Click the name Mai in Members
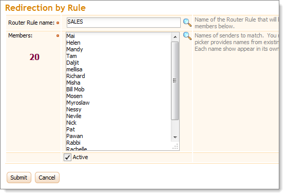Image resolution: width=286 pixels, height=196 pixels. click(70, 36)
